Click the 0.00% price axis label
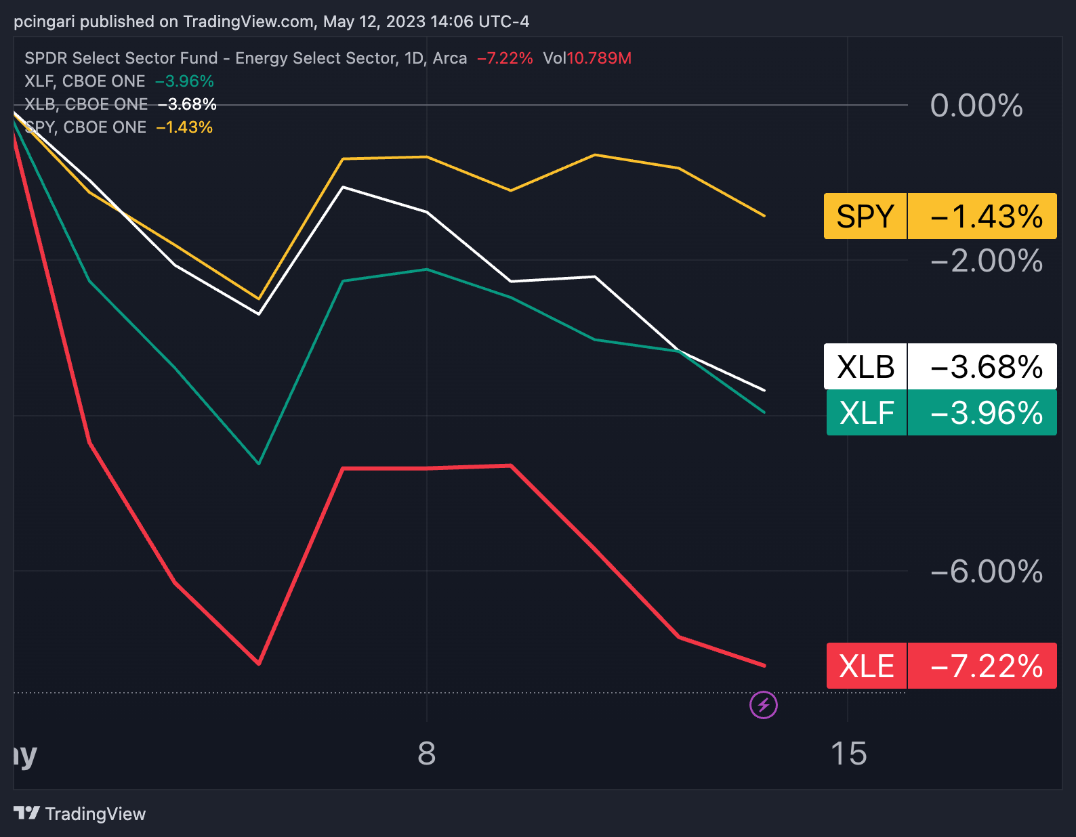 point(976,106)
